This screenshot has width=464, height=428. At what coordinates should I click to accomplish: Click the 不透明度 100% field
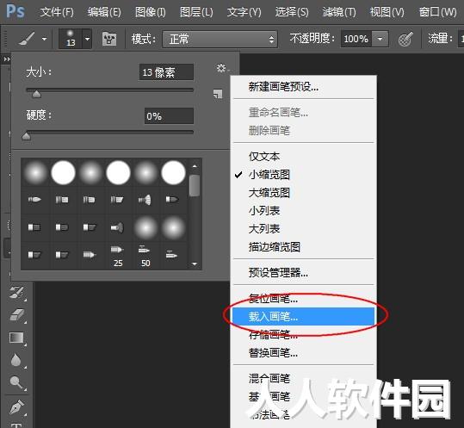(356, 39)
